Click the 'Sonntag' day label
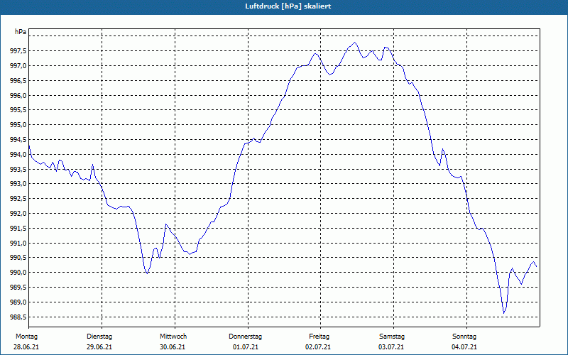Viewport: 568px width, 355px height. tap(464, 337)
